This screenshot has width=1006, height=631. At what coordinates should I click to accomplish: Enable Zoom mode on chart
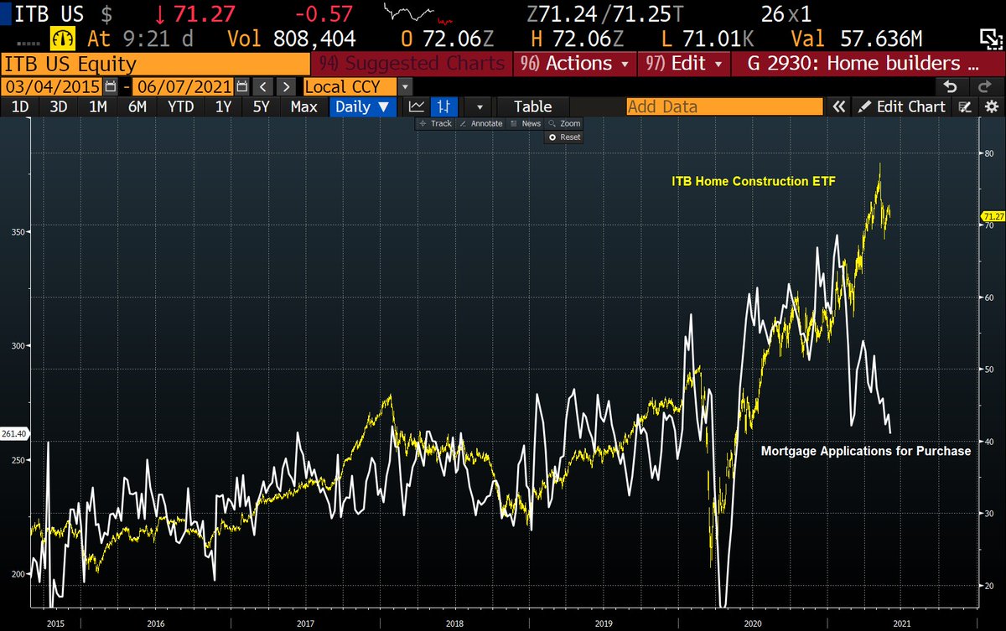coord(565,123)
